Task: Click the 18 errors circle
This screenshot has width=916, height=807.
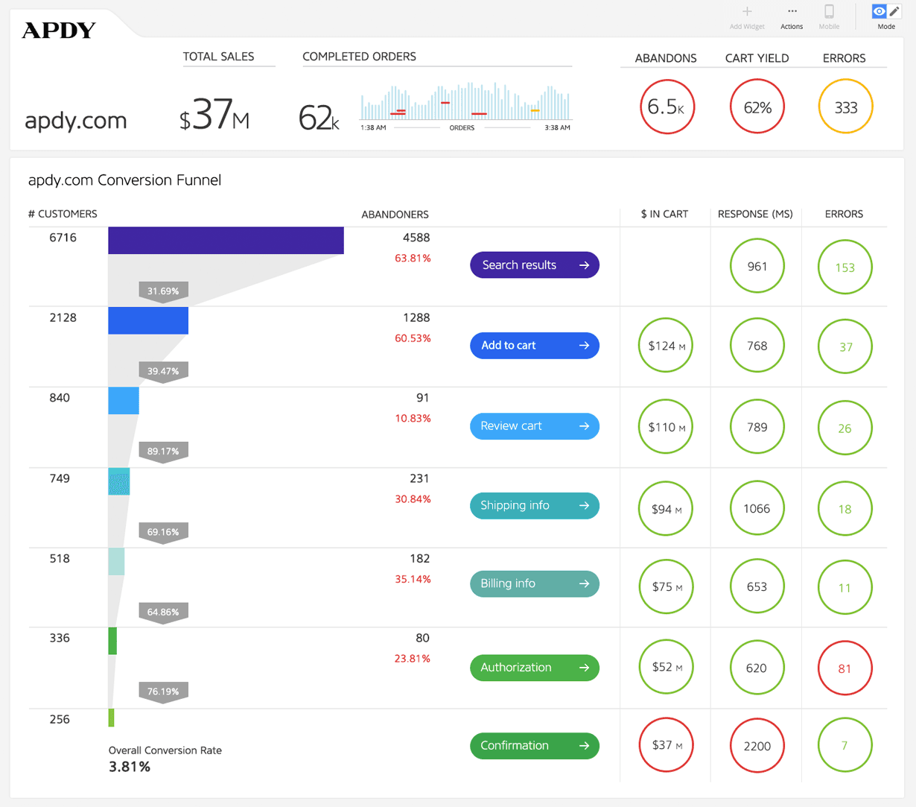Action: coord(845,509)
